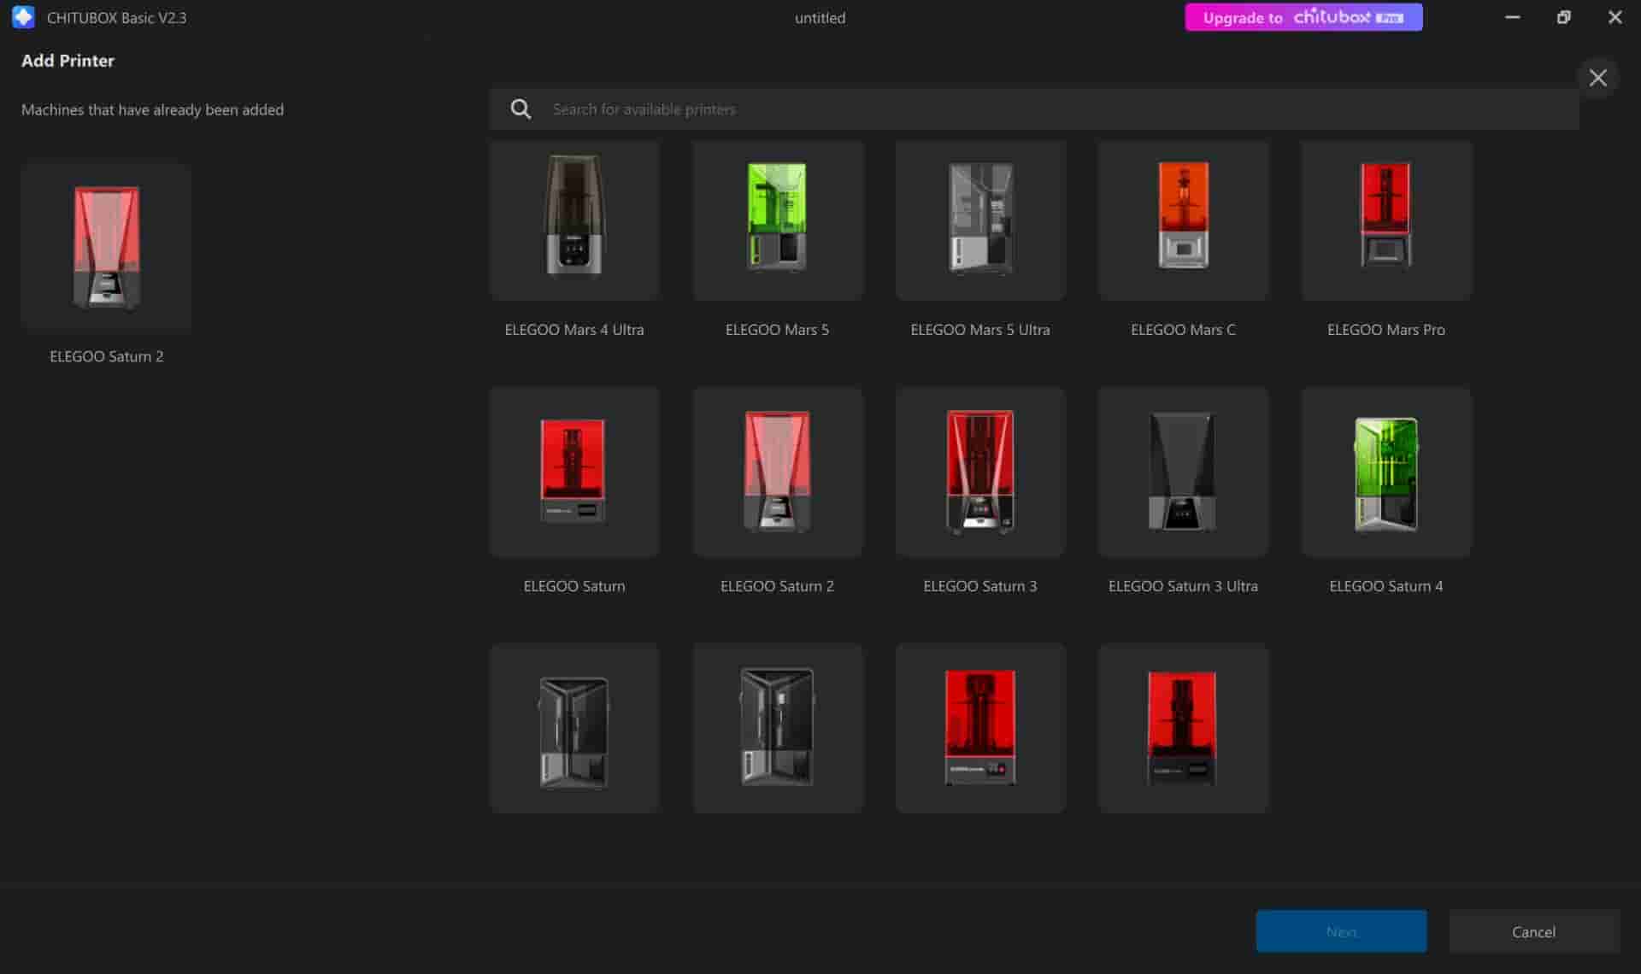Choose the ELEGOO Saturn printer thumbnail
1641x974 pixels.
(x=574, y=472)
